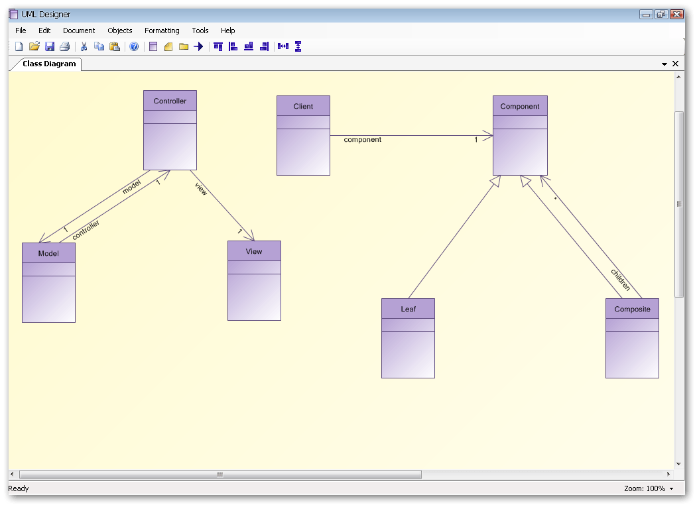Open the Document menu
This screenshot has width=695, height=505.
click(x=79, y=30)
